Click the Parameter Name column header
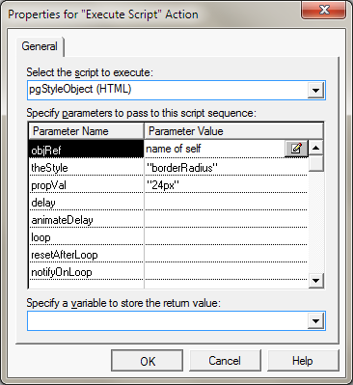Image resolution: width=353 pixels, height=385 pixels. [x=86, y=131]
